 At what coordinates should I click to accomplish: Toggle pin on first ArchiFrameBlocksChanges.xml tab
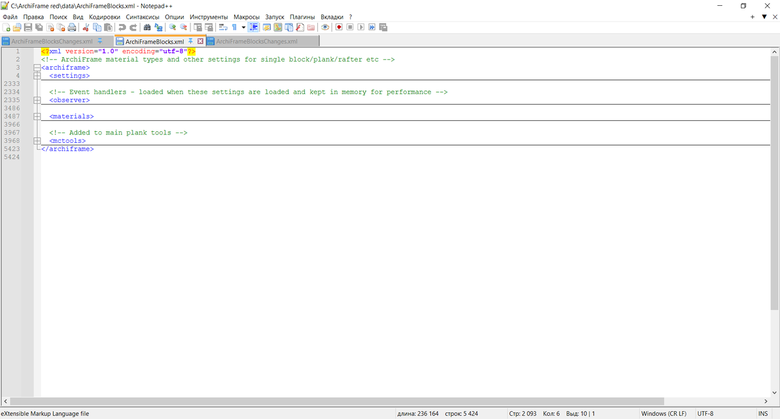pyautogui.click(x=100, y=41)
